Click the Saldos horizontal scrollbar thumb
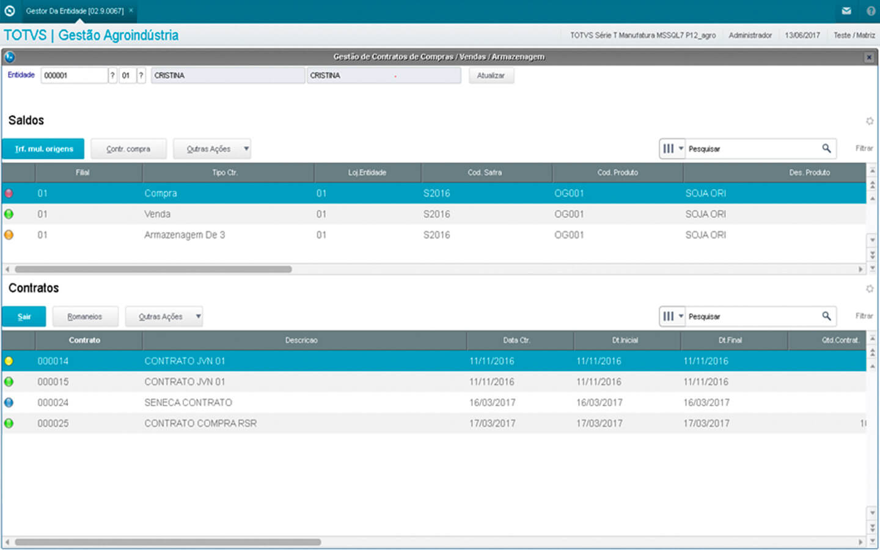880x550 pixels. (153, 269)
